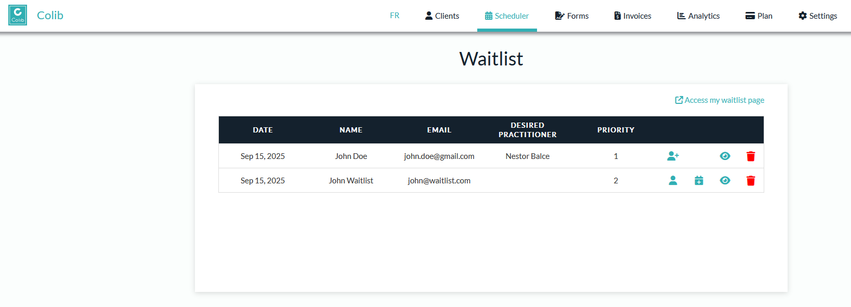851x307 pixels.
Task: View John Doe's waitlist entry details
Action: point(725,156)
